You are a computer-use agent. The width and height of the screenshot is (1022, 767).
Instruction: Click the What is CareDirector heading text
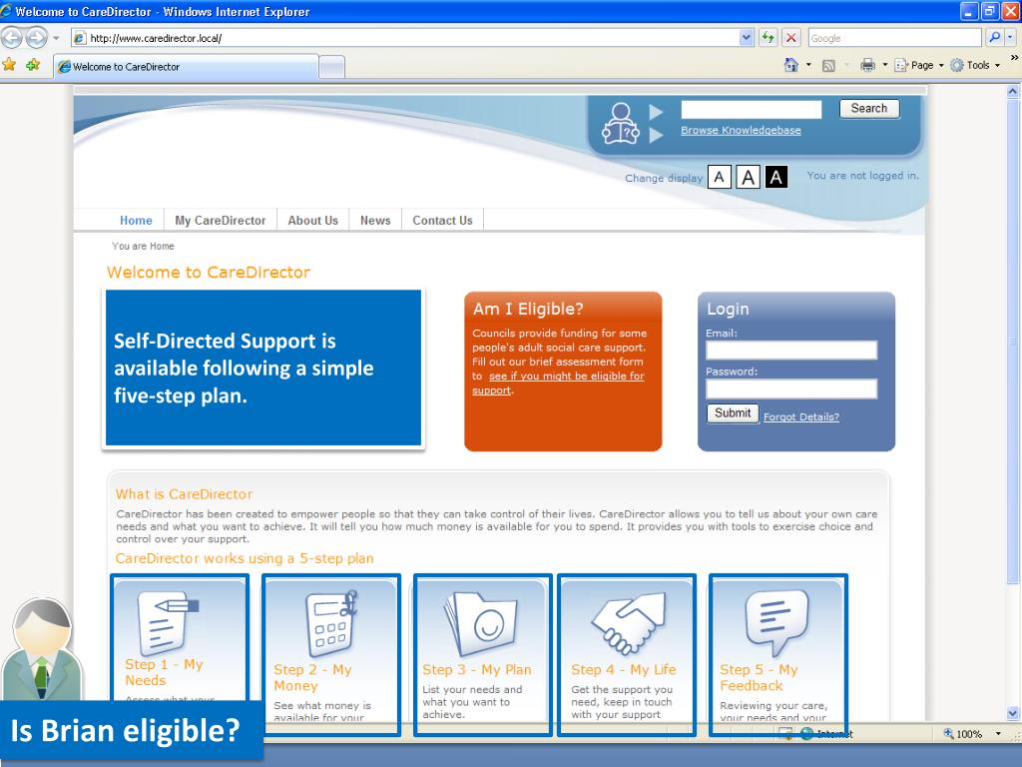coord(184,494)
